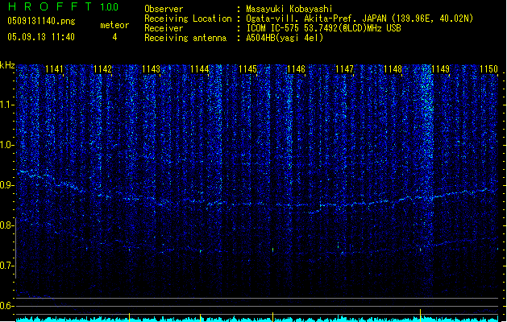Click the 05.09.13 11:40 timestamp
The width and height of the screenshot is (507, 322).
40,37
